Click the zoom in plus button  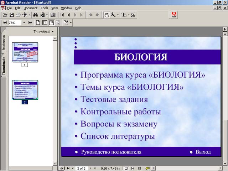pyautogui.click(x=30, y=23)
